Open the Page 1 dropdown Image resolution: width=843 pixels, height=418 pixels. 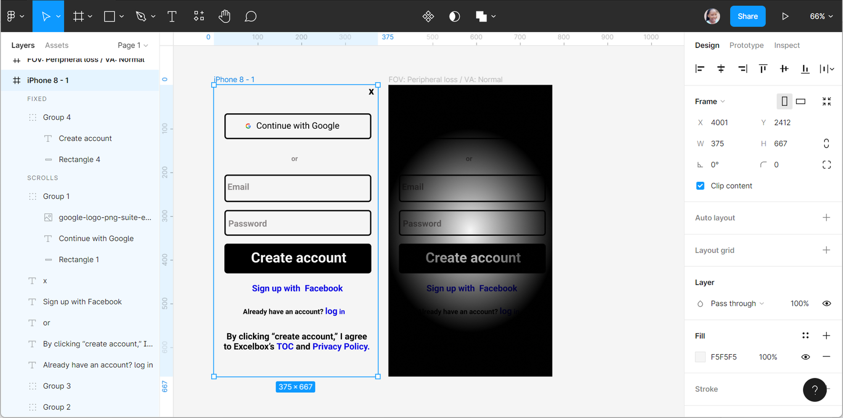[x=133, y=45]
